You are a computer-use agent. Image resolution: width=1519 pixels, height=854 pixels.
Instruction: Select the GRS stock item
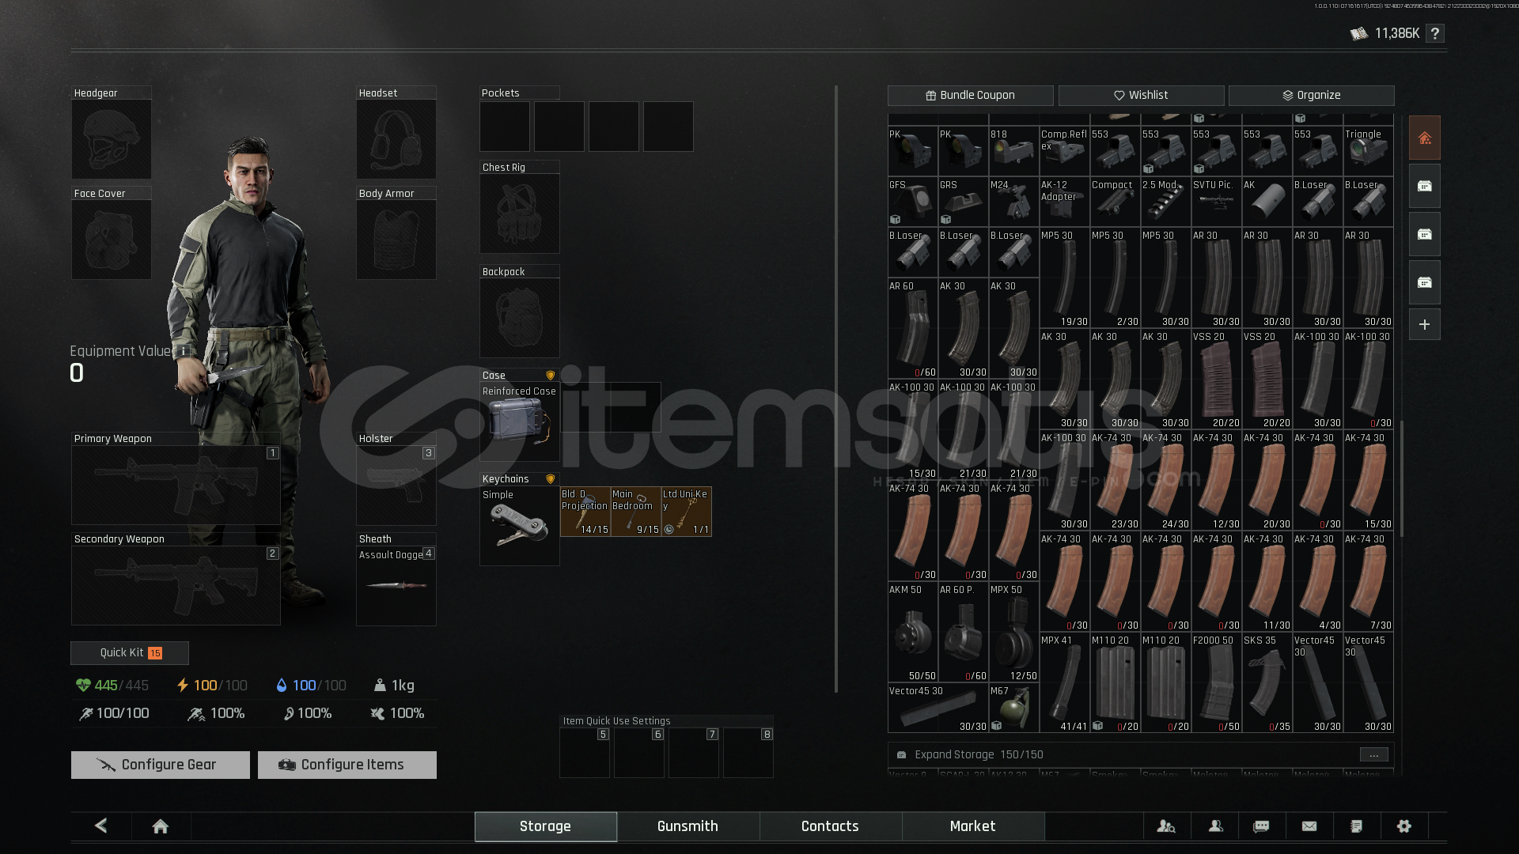point(964,202)
